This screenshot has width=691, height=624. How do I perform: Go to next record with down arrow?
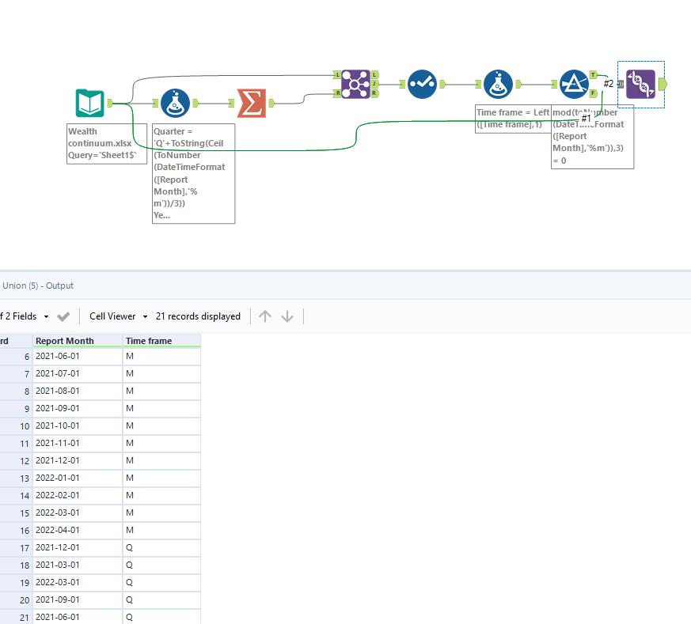click(x=287, y=316)
